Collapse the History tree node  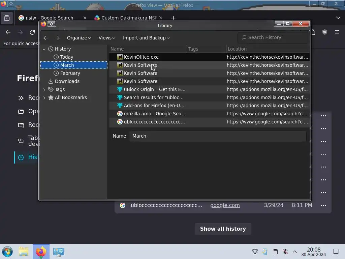(44, 49)
